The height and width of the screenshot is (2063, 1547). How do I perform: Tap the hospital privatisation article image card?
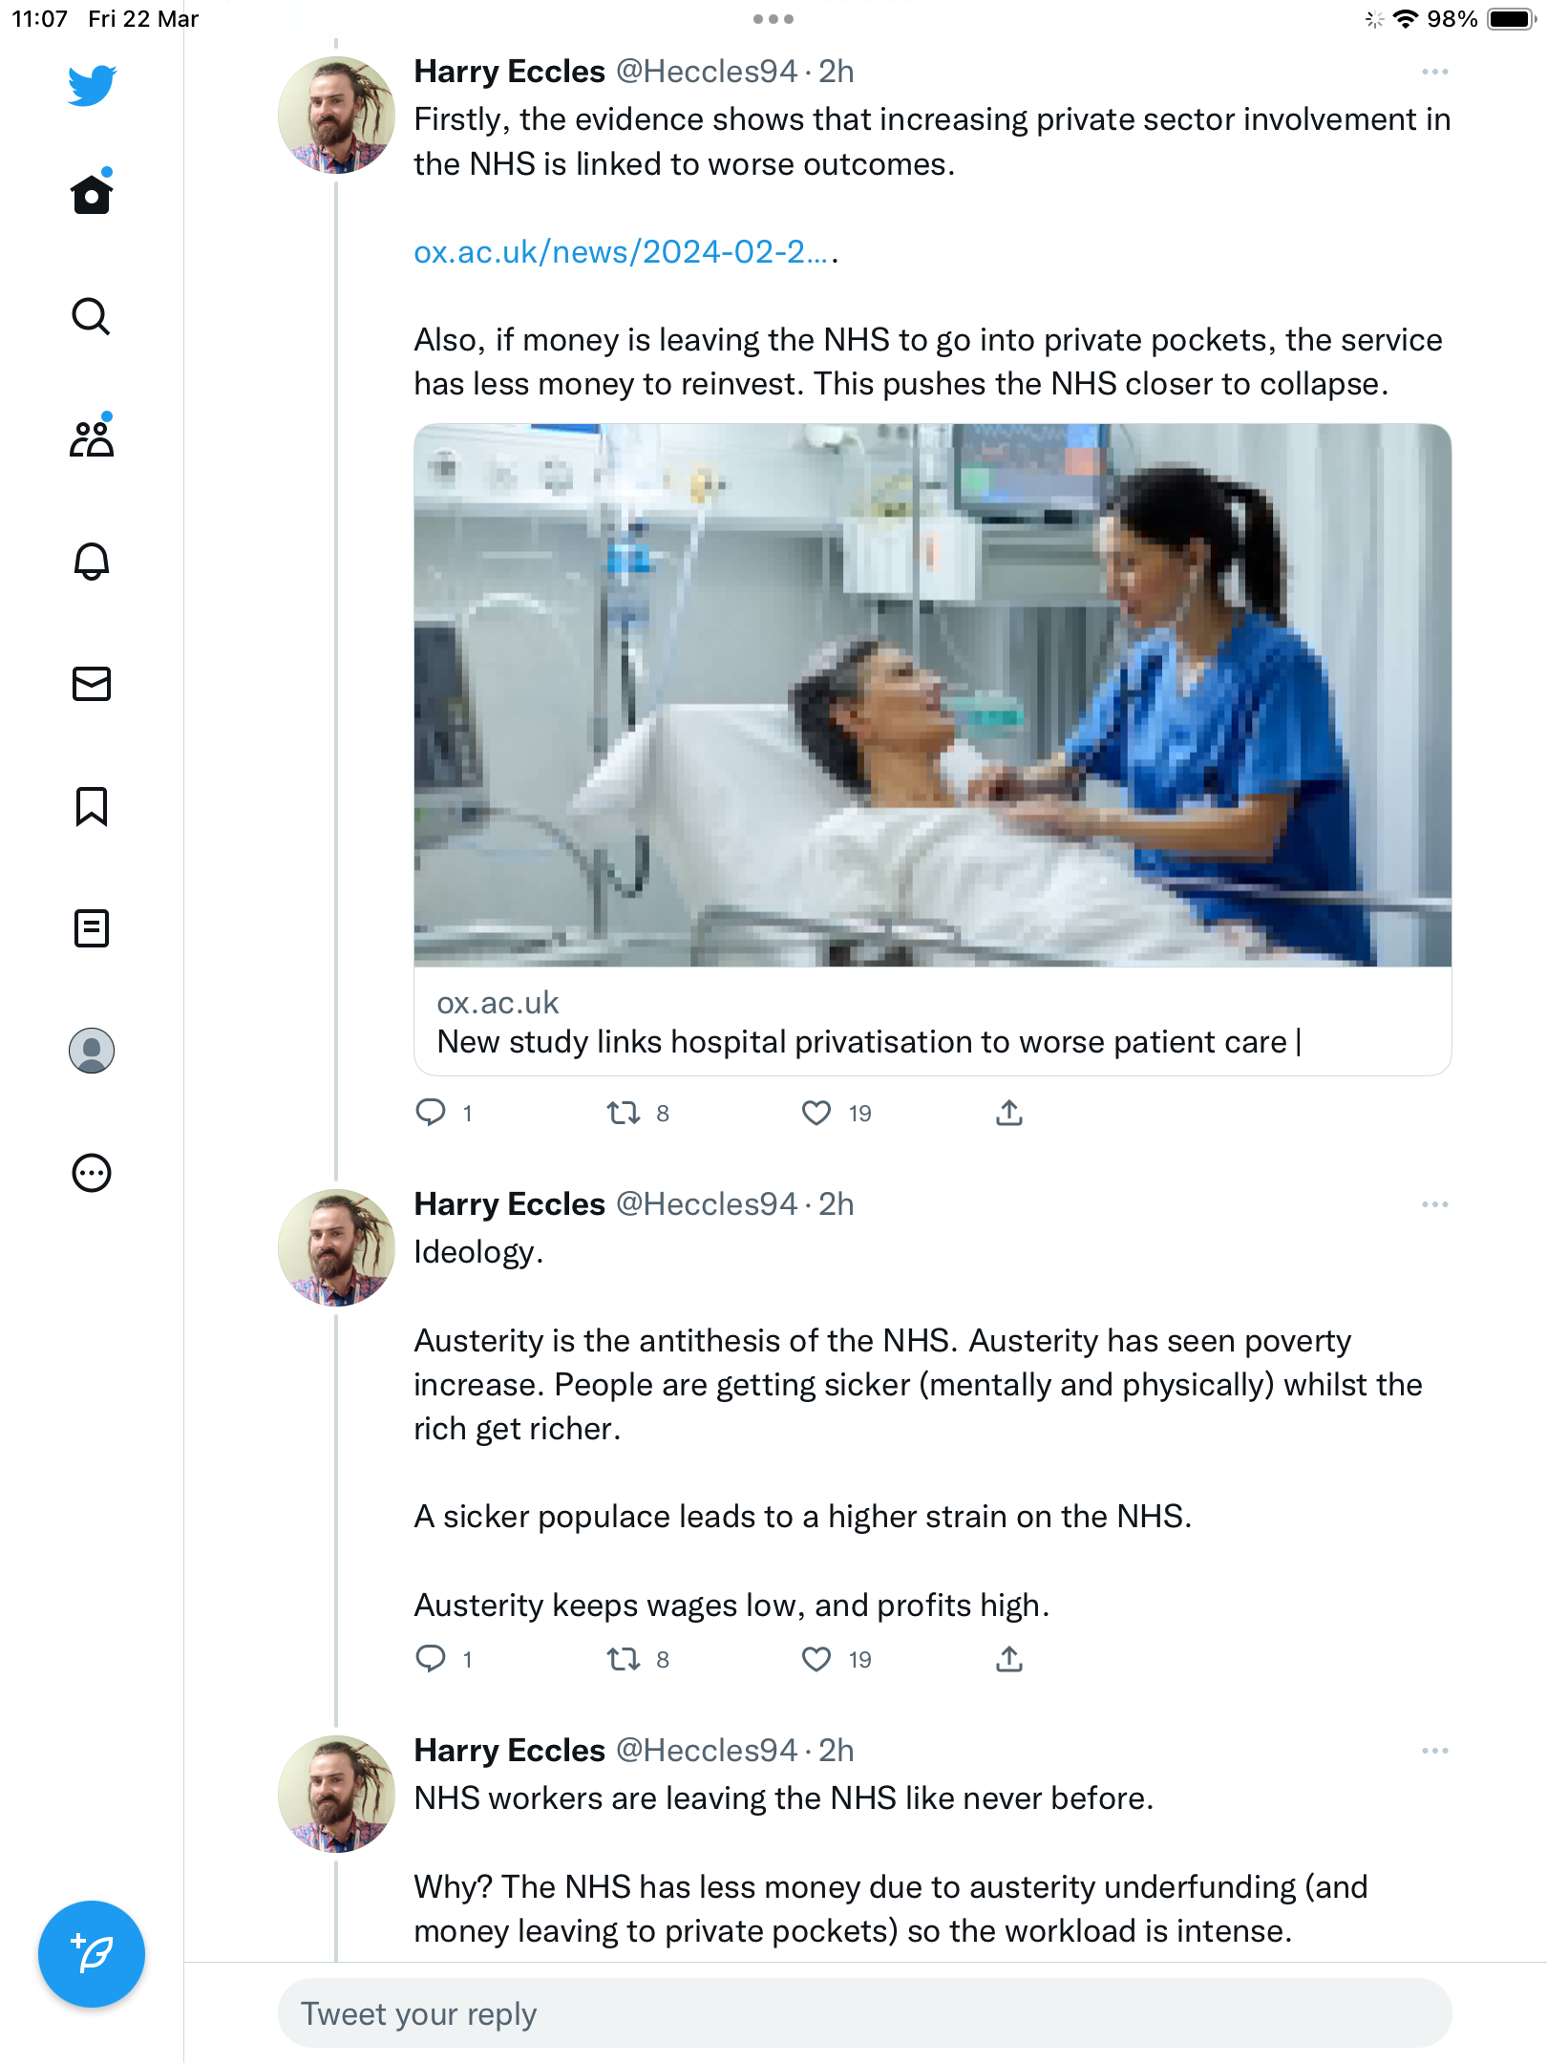(933, 750)
